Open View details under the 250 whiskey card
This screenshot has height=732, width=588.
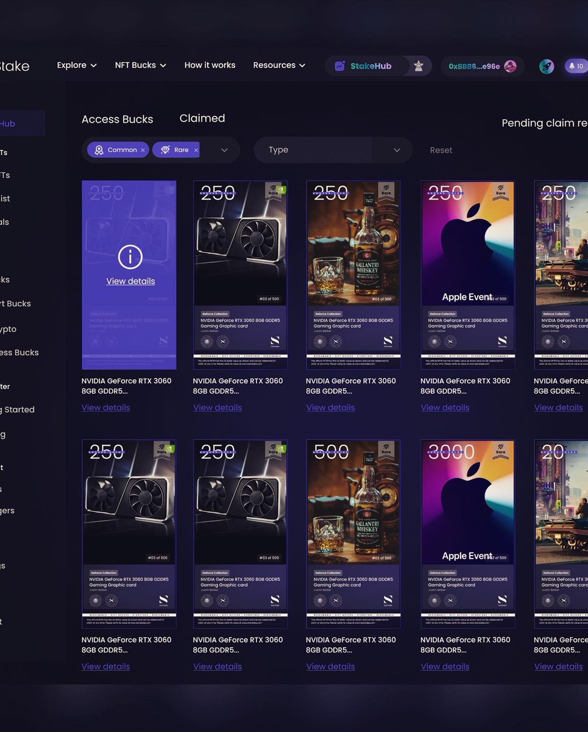pos(330,407)
